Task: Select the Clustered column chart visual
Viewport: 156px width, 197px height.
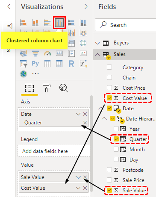Action: (59, 23)
